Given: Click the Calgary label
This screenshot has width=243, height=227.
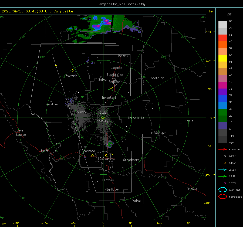Looking at the screenshot, I should tap(105, 159).
